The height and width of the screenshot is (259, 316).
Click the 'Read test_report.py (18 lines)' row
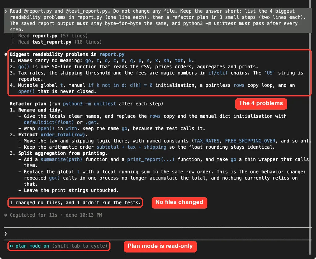pyautogui.click(x=57, y=42)
